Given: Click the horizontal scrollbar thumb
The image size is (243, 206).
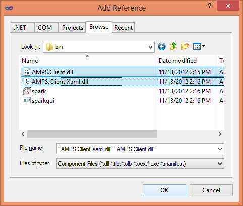Looking at the screenshot, I should (92, 134).
